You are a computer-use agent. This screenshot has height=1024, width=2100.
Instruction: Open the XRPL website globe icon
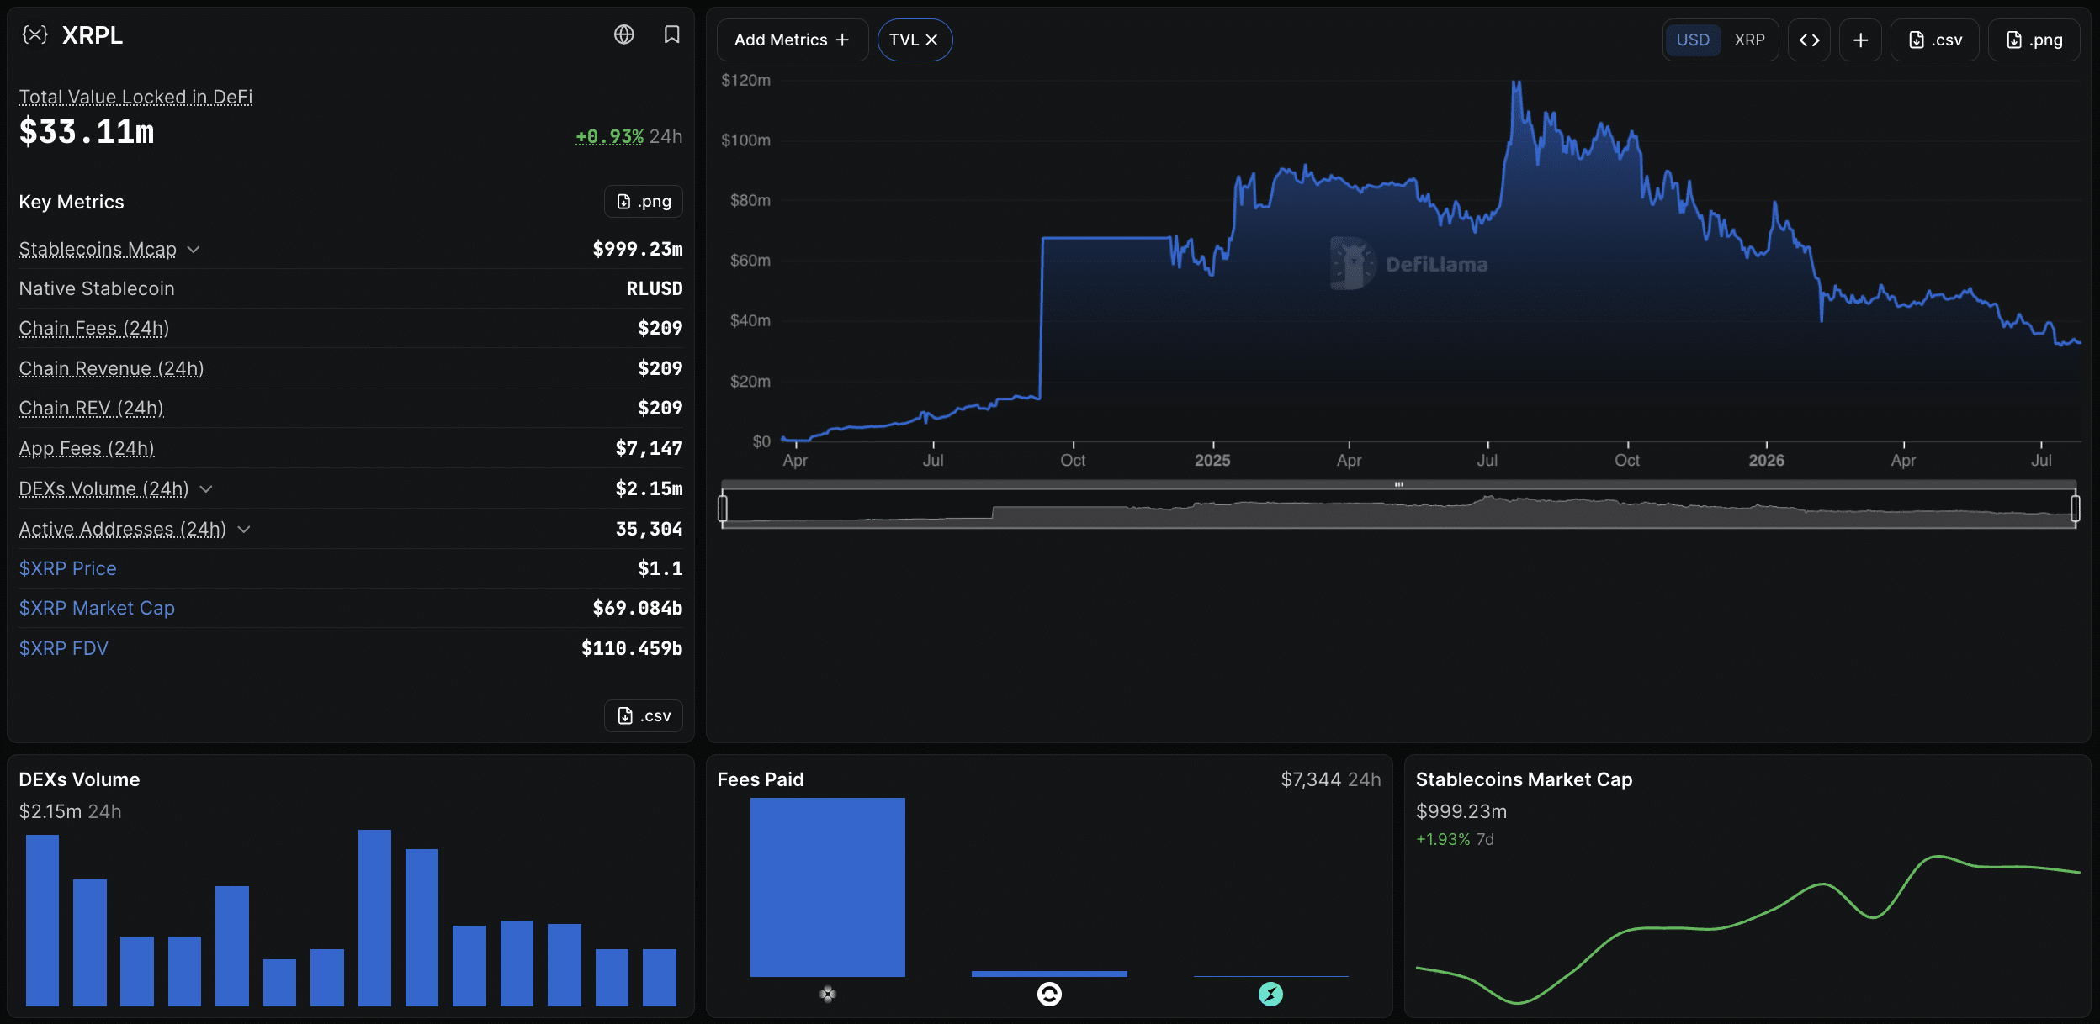tap(623, 34)
